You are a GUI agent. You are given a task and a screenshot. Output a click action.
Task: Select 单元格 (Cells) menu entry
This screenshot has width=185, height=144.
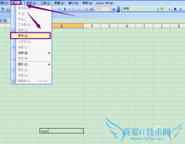click(x=31, y=8)
